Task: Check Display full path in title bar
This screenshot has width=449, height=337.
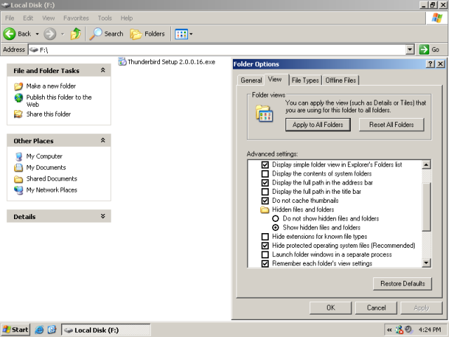Action: click(x=265, y=192)
